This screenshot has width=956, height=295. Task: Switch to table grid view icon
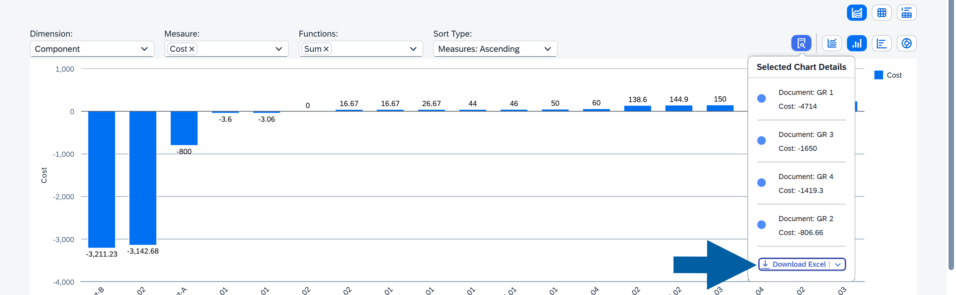(x=882, y=13)
